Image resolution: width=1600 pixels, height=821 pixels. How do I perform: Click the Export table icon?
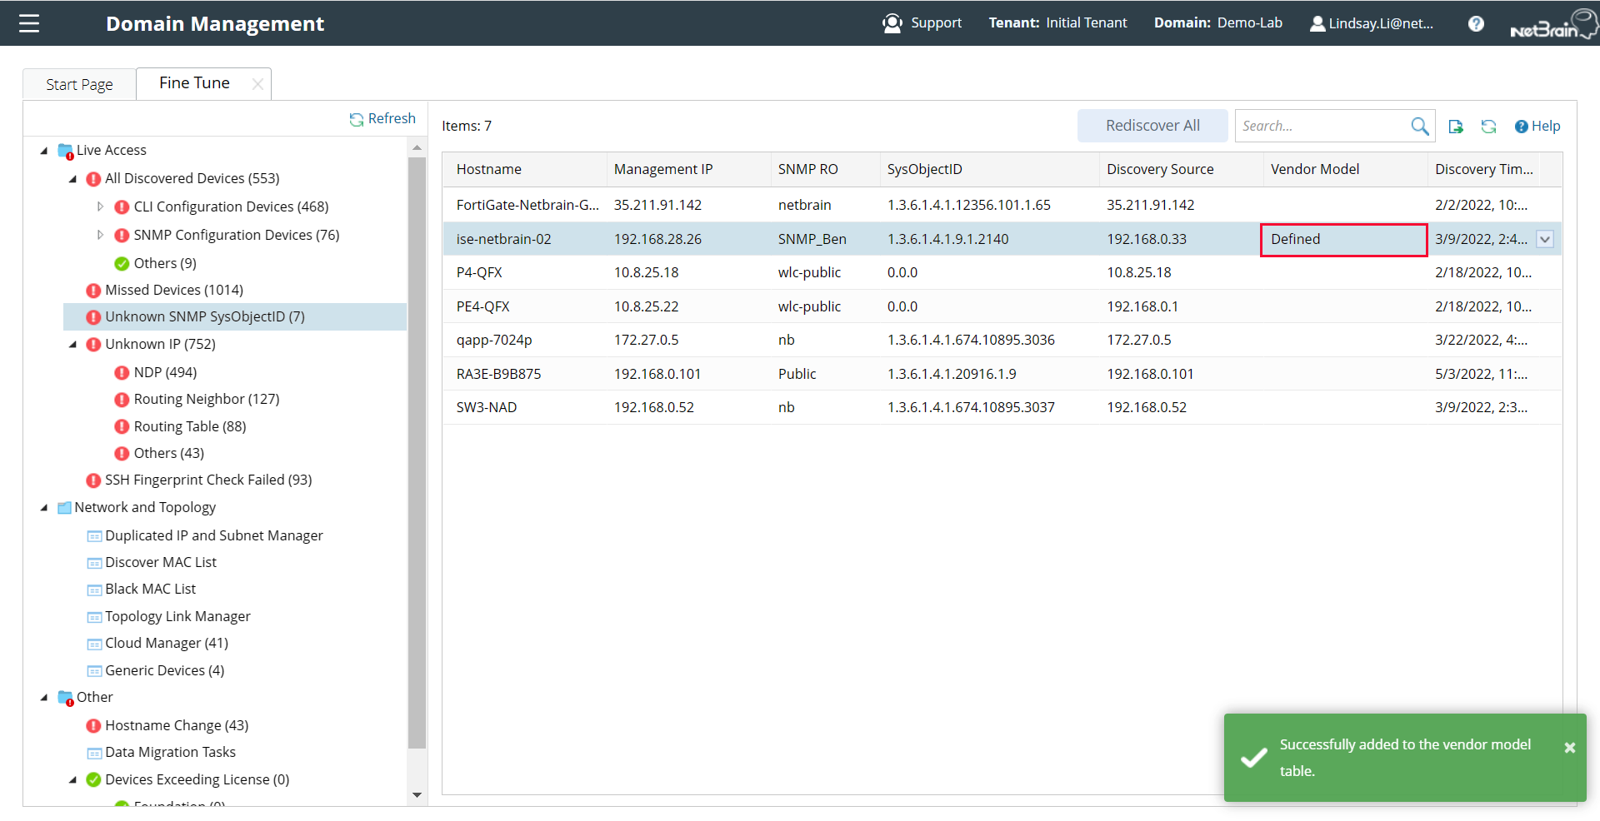pos(1457,126)
